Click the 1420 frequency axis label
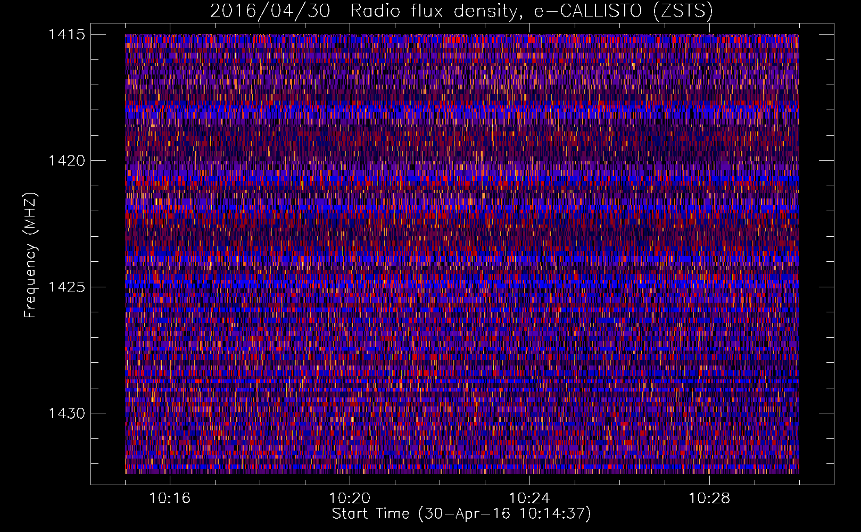 tap(67, 161)
